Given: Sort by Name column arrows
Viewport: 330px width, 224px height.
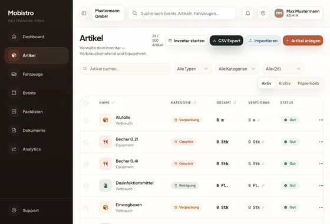Looking at the screenshot, I should click(113, 103).
